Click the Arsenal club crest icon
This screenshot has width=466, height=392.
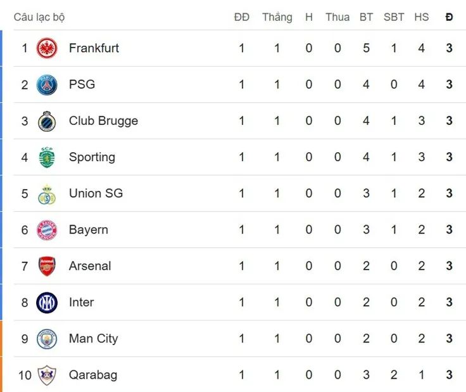pos(47,266)
